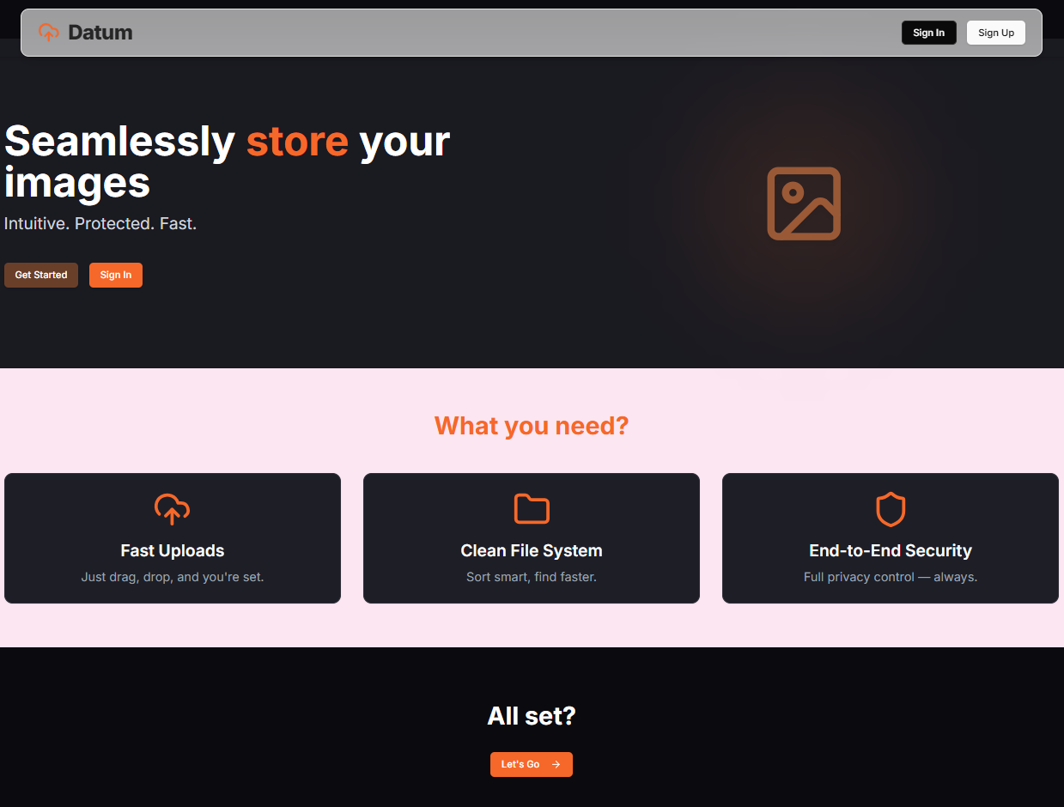1064x807 pixels.
Task: Click the "All set?" heading
Action: pos(531,715)
